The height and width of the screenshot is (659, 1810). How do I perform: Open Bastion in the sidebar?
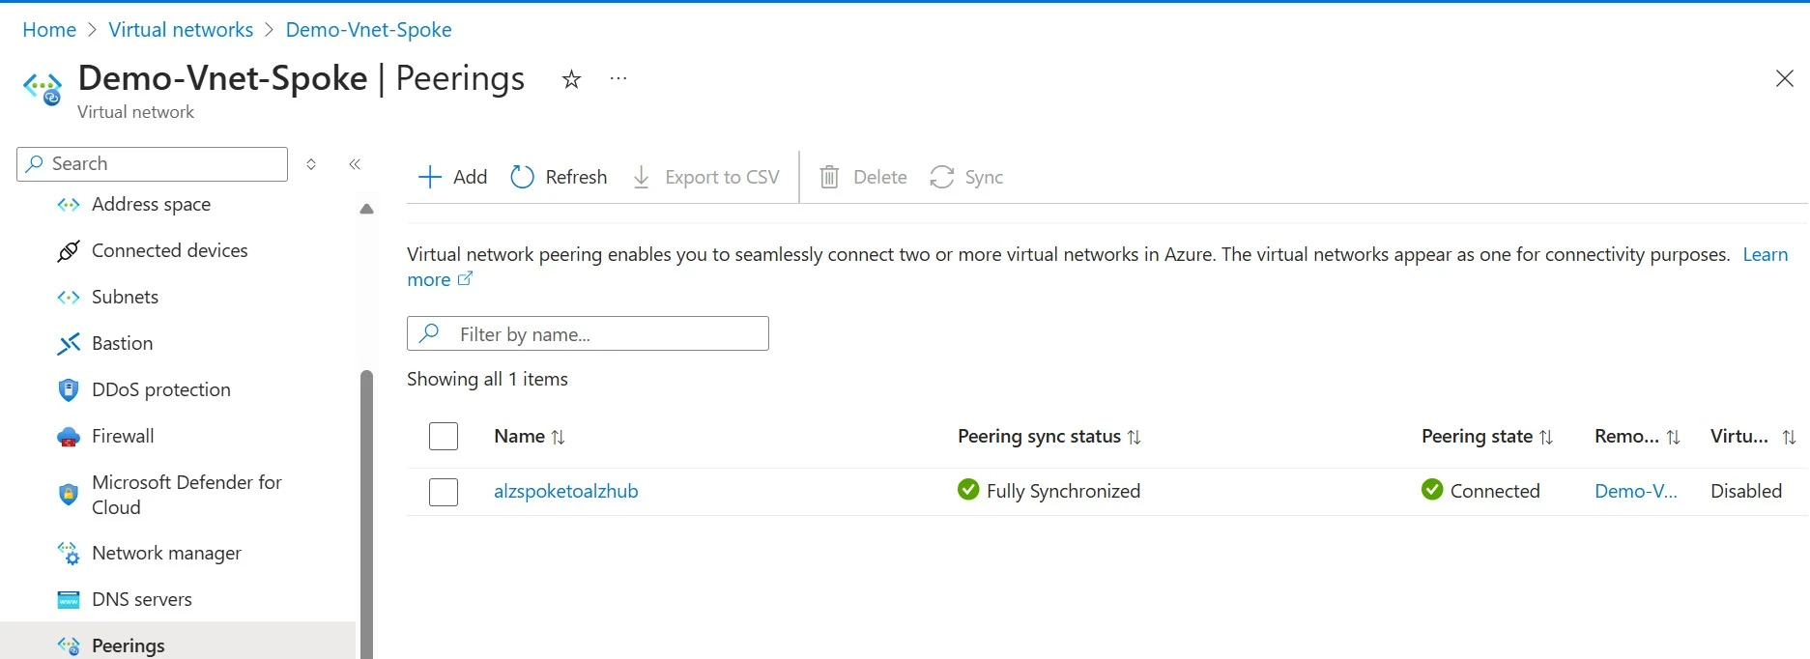[122, 343]
